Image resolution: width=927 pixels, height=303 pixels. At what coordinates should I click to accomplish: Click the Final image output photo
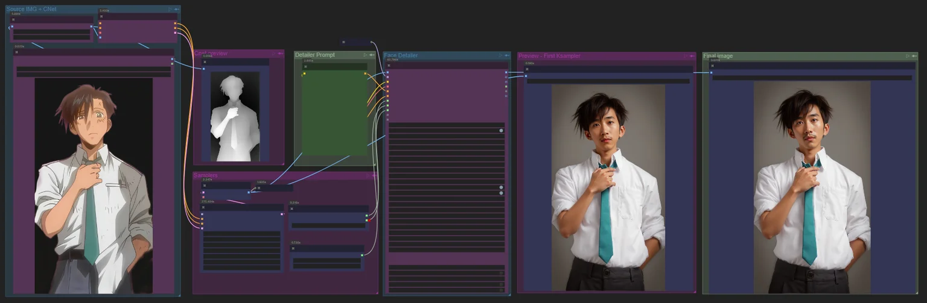812,187
